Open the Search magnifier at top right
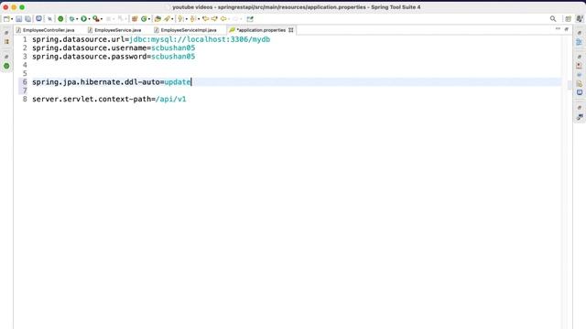The image size is (586, 329). tap(553, 18)
